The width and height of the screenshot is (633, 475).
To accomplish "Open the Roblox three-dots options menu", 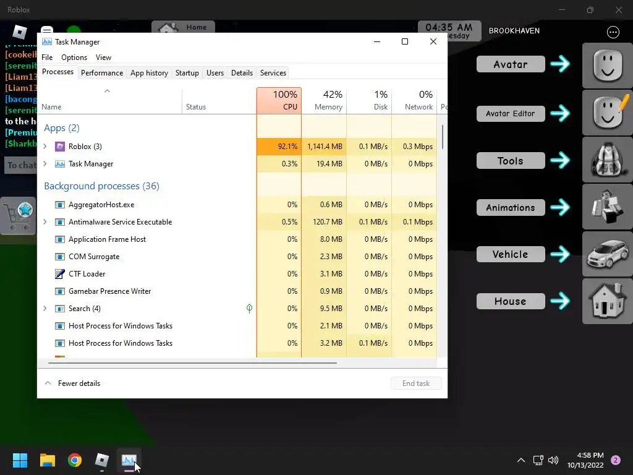I will click(613, 32).
